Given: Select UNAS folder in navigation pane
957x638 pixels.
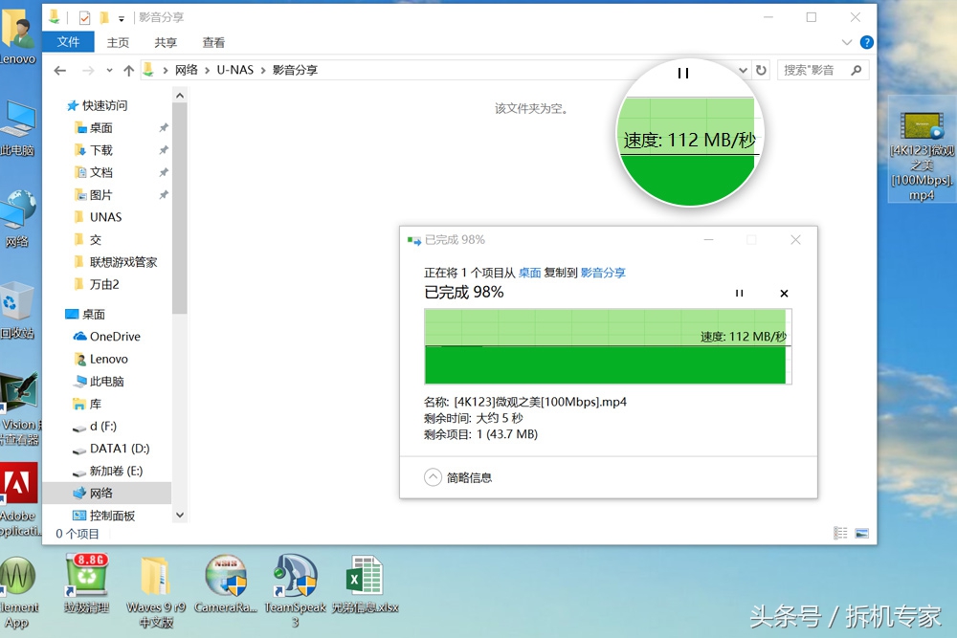Looking at the screenshot, I should [x=99, y=217].
